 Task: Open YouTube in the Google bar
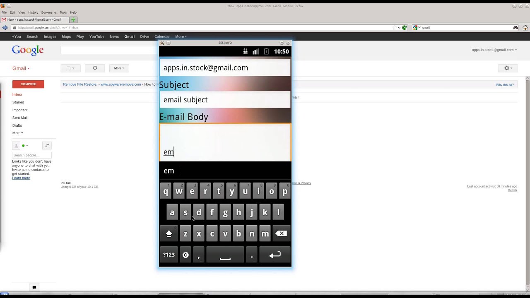tap(97, 36)
